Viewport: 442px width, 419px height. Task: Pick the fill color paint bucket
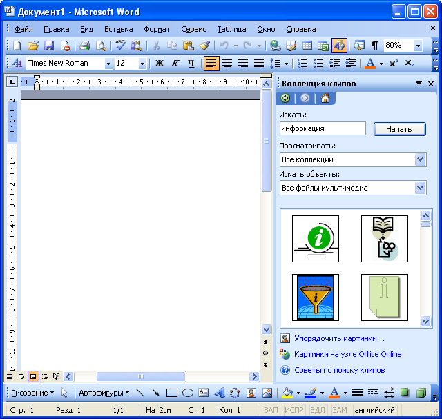click(x=287, y=393)
